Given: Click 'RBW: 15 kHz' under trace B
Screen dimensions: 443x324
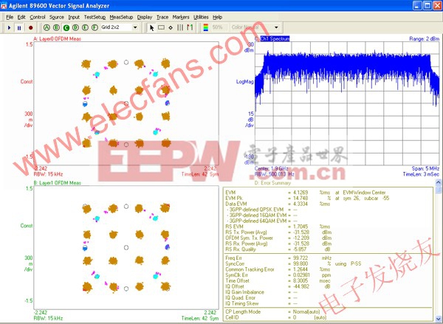Looking at the screenshot, I should click(x=48, y=318).
